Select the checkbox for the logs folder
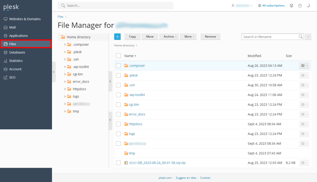The height and width of the screenshot is (182, 317). [x=118, y=134]
